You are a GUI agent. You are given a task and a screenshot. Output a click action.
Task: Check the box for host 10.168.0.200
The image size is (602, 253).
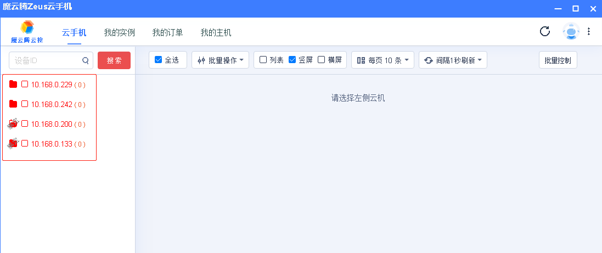[x=25, y=123]
